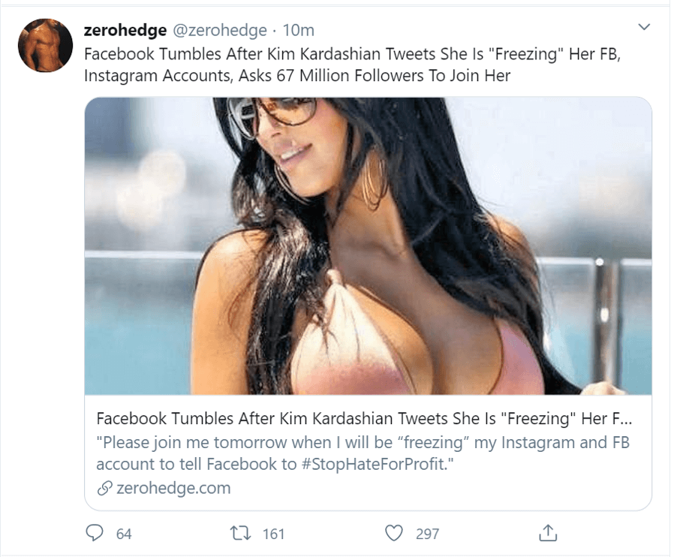The image size is (680, 557).
Task: Open the article preview image
Action: (x=368, y=245)
